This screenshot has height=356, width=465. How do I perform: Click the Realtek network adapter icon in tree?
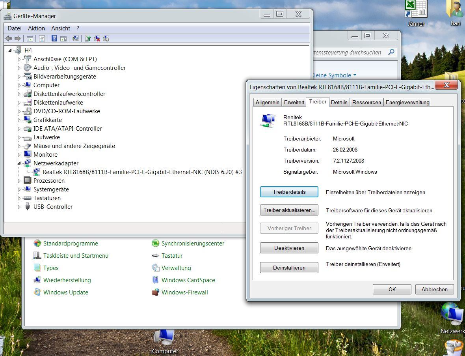click(37, 172)
